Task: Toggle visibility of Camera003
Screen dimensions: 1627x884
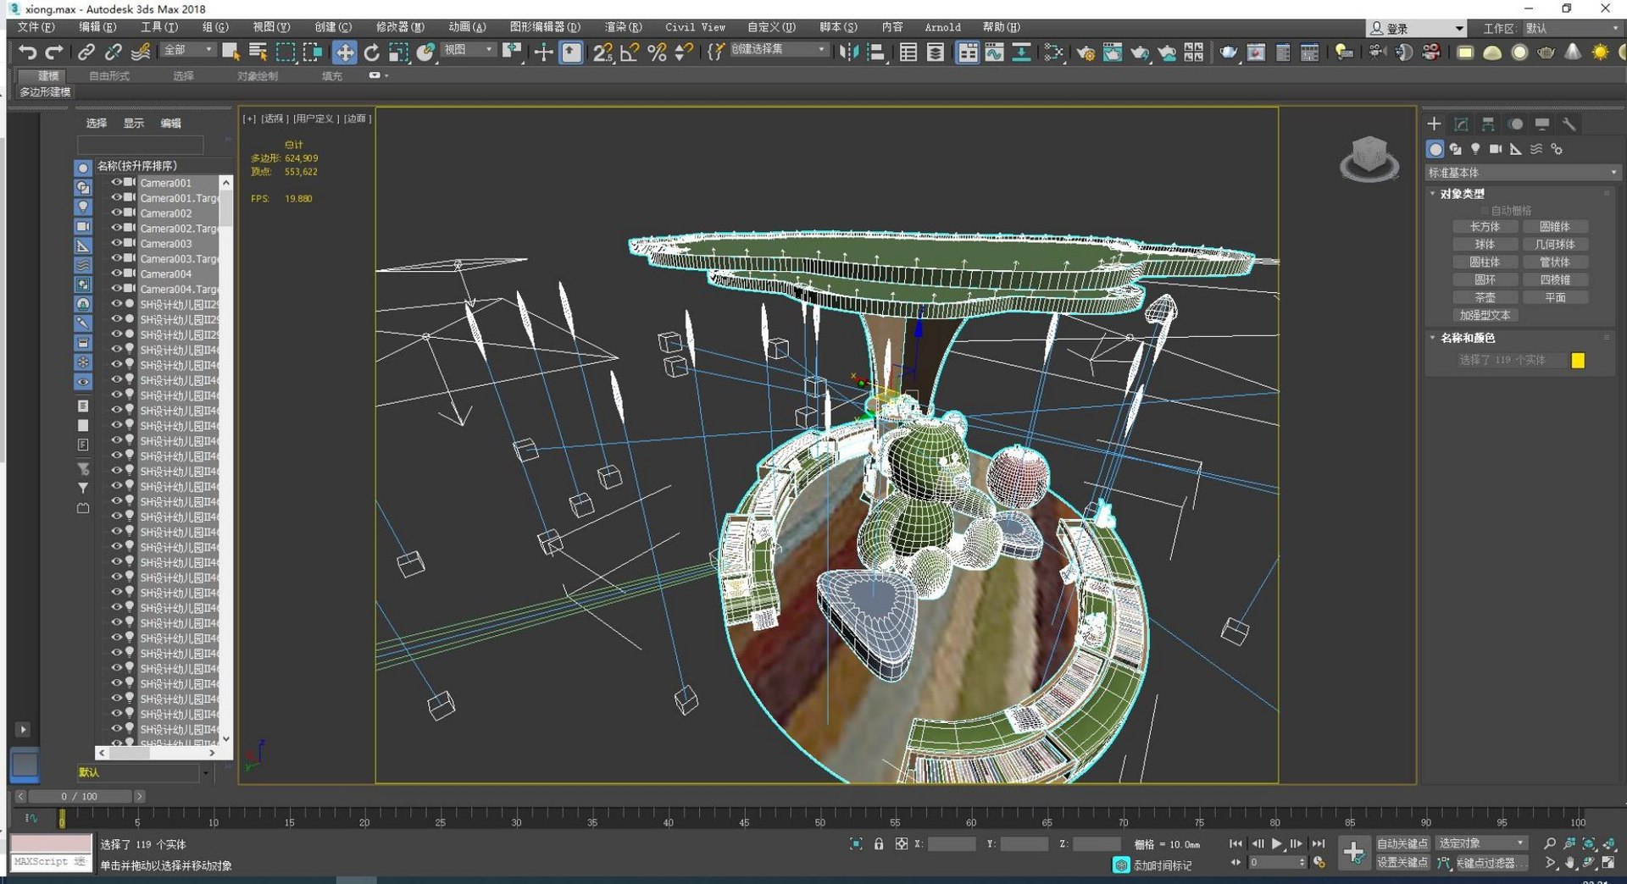Action: point(116,243)
